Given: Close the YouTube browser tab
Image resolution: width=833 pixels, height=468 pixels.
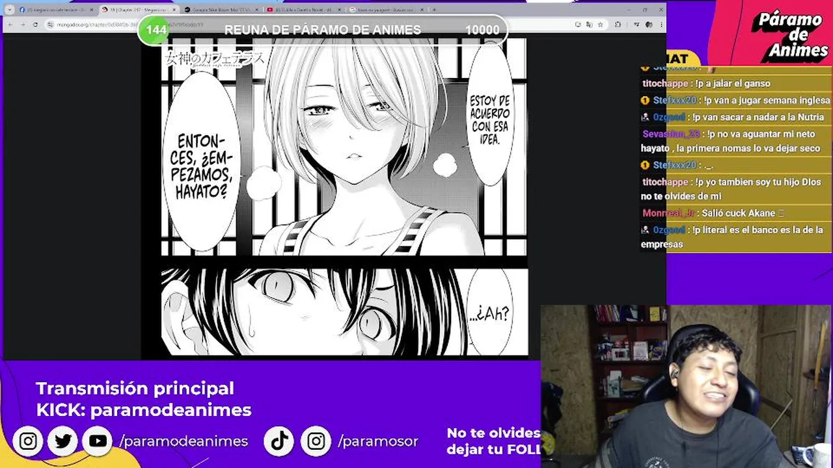Looking at the screenshot, I should pyautogui.click(x=339, y=10).
